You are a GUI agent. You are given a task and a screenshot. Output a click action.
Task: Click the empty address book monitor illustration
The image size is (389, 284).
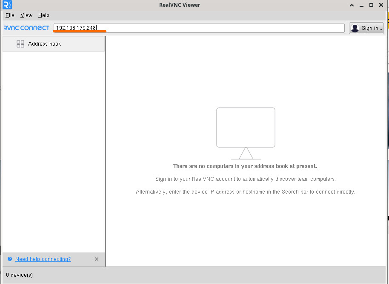pyautogui.click(x=246, y=133)
